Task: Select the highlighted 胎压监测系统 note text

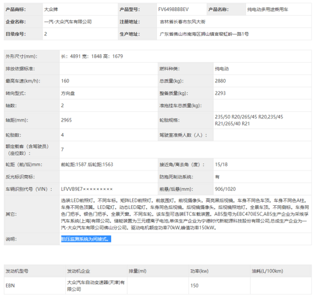Action: pos(86,239)
